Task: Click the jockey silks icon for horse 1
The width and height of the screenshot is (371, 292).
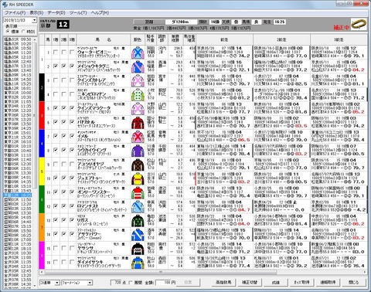Action: pyautogui.click(x=138, y=53)
